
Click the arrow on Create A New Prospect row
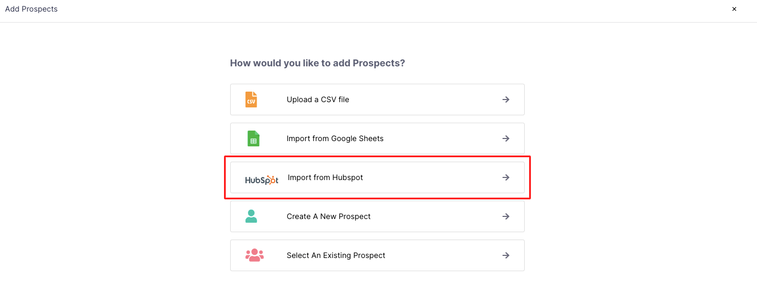506,216
